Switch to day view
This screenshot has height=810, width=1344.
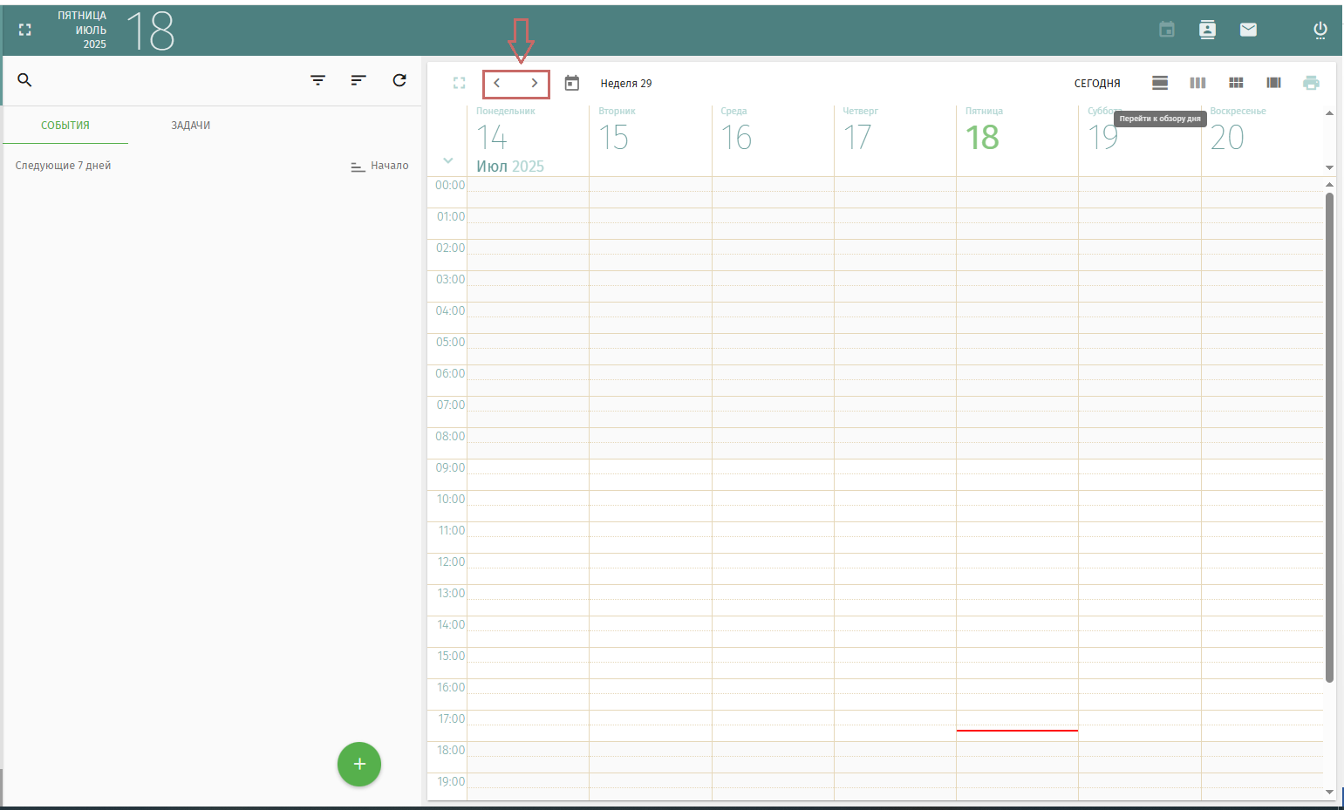coord(1160,83)
